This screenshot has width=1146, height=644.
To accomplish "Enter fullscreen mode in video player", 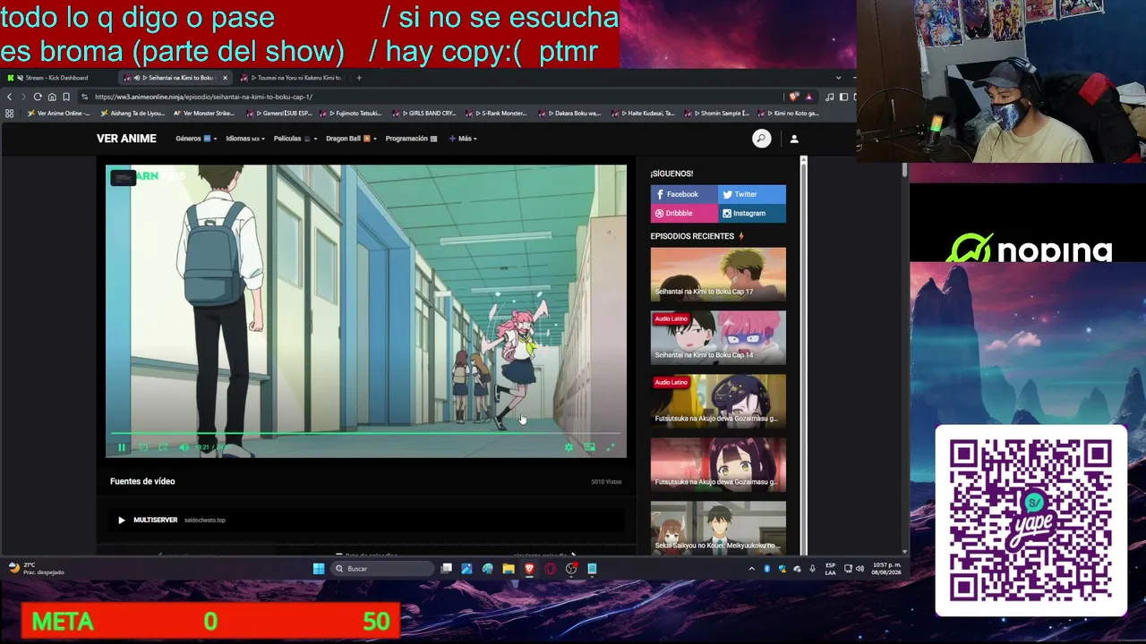I will 611,447.
